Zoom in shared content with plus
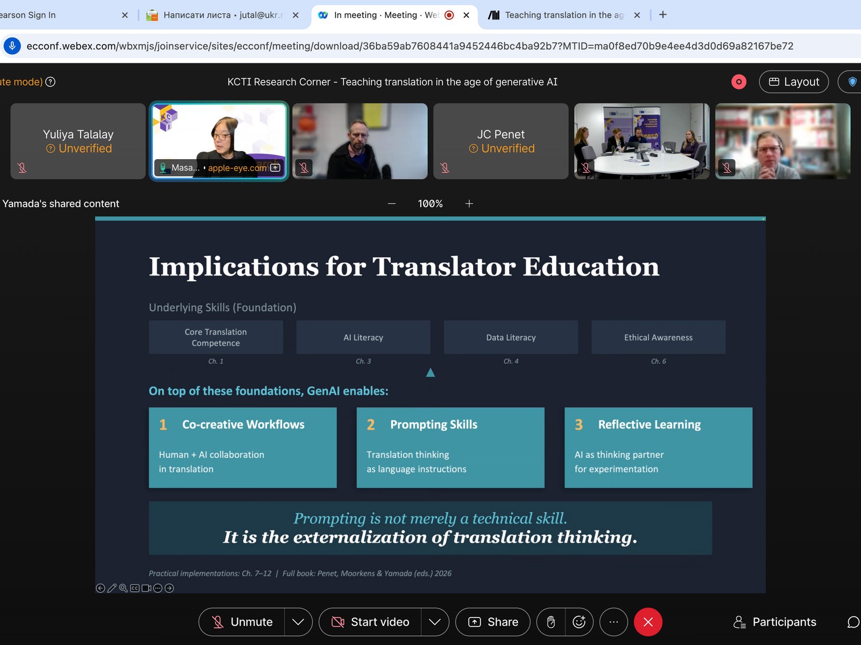Image resolution: width=861 pixels, height=645 pixels. [x=469, y=204]
